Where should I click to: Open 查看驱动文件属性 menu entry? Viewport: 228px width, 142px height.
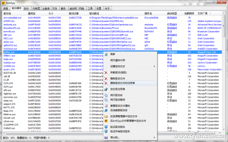tap(130, 106)
